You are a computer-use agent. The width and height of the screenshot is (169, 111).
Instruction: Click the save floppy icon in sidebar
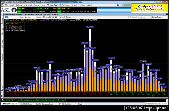[x=2, y=90]
